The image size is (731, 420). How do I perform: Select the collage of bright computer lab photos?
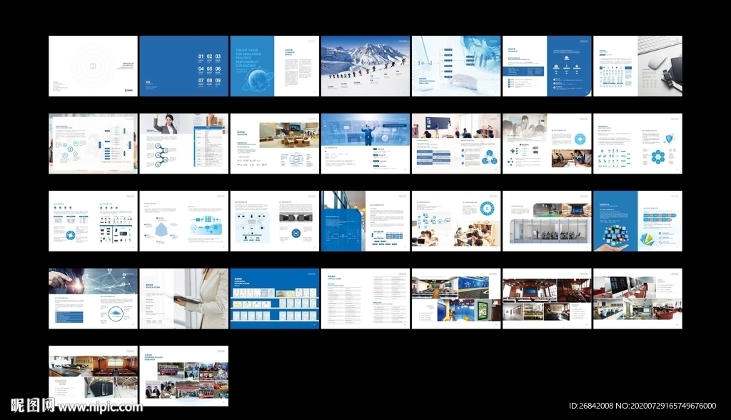pyautogui.click(x=637, y=298)
